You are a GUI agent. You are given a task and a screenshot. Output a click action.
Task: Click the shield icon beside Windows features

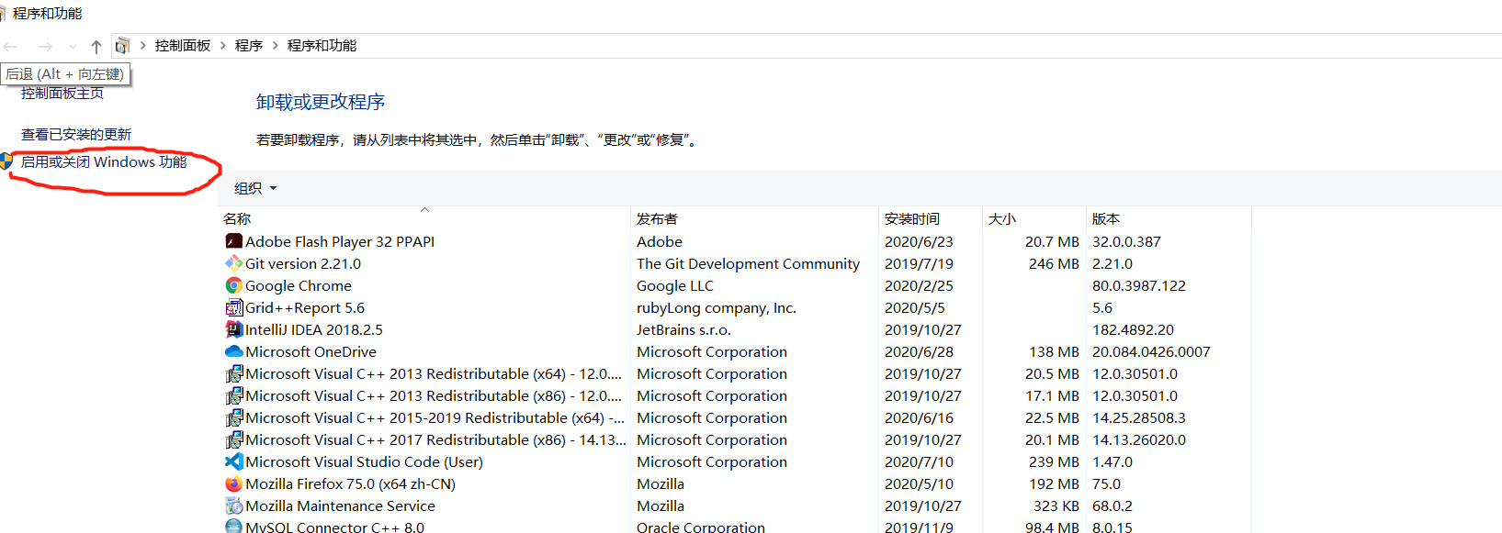coord(6,161)
